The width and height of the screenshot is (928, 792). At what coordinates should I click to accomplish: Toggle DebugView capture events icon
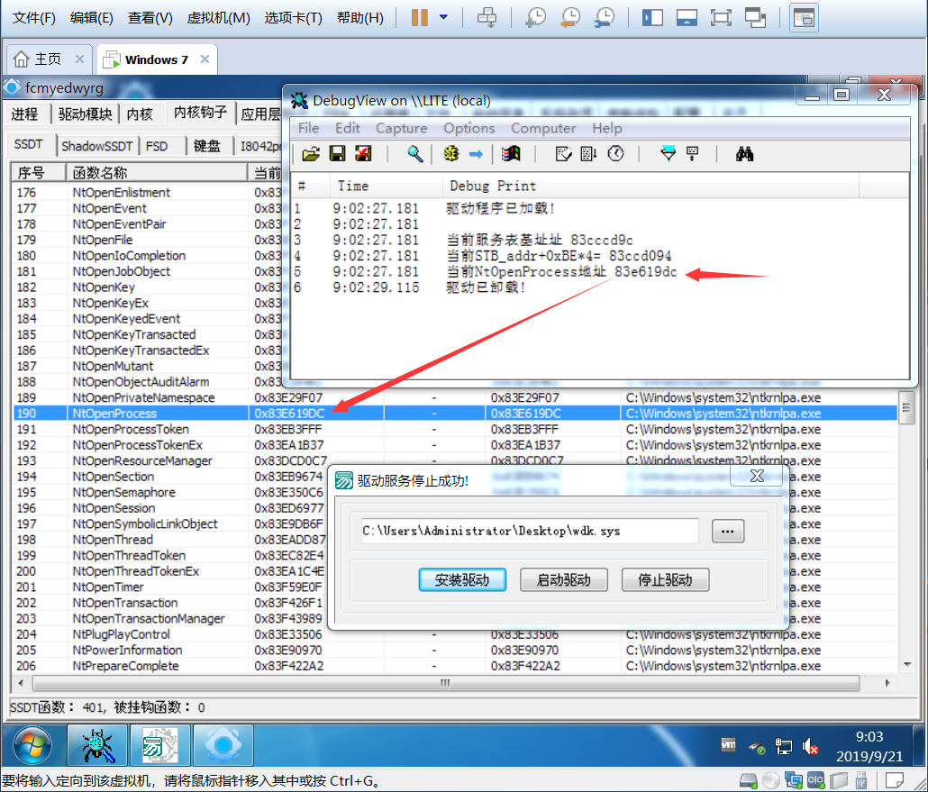(x=511, y=154)
